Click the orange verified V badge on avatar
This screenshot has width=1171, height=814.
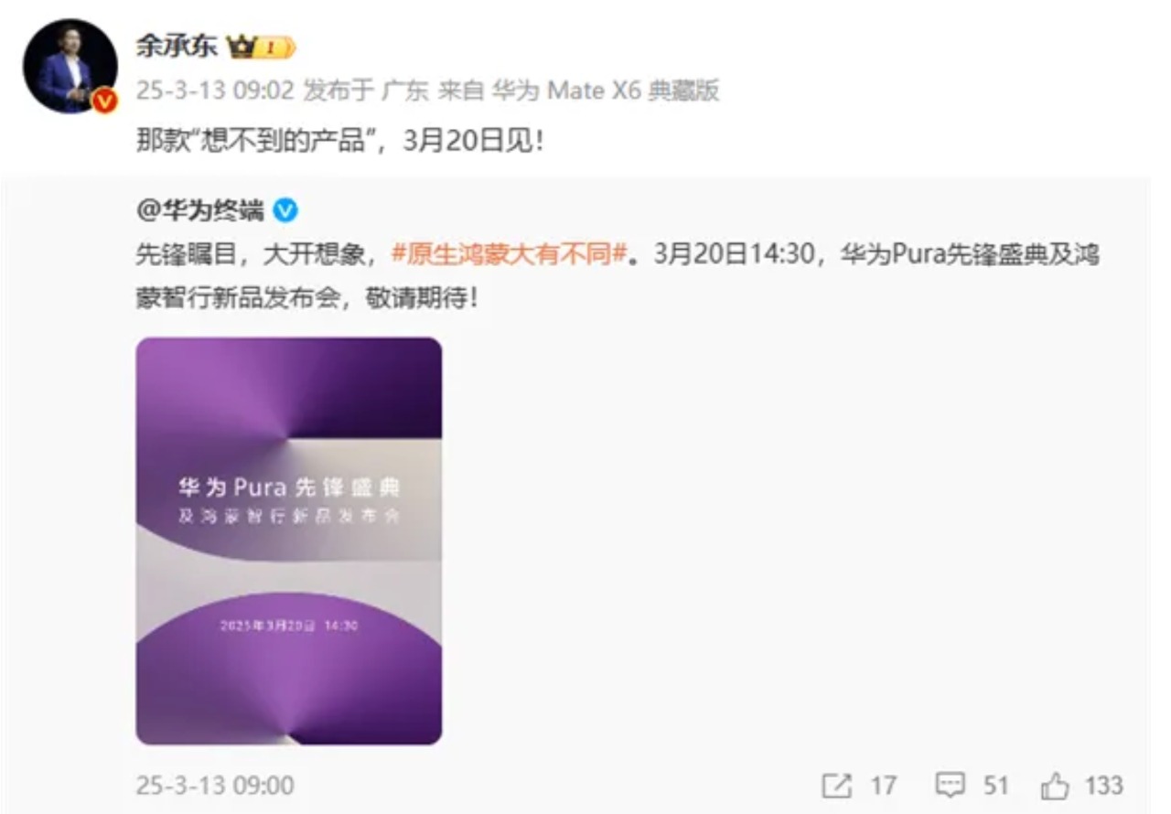pyautogui.click(x=105, y=102)
